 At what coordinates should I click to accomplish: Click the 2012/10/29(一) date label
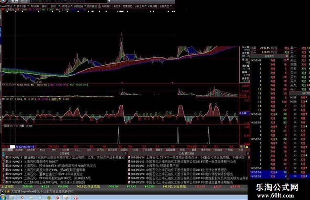tap(25, 147)
